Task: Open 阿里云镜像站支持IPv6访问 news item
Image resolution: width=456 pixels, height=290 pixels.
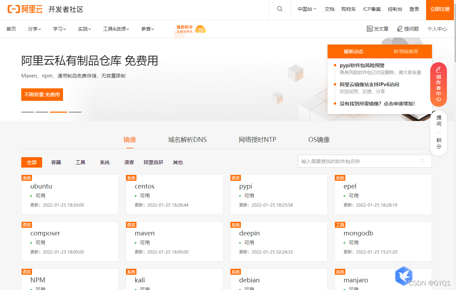Action: click(x=369, y=84)
